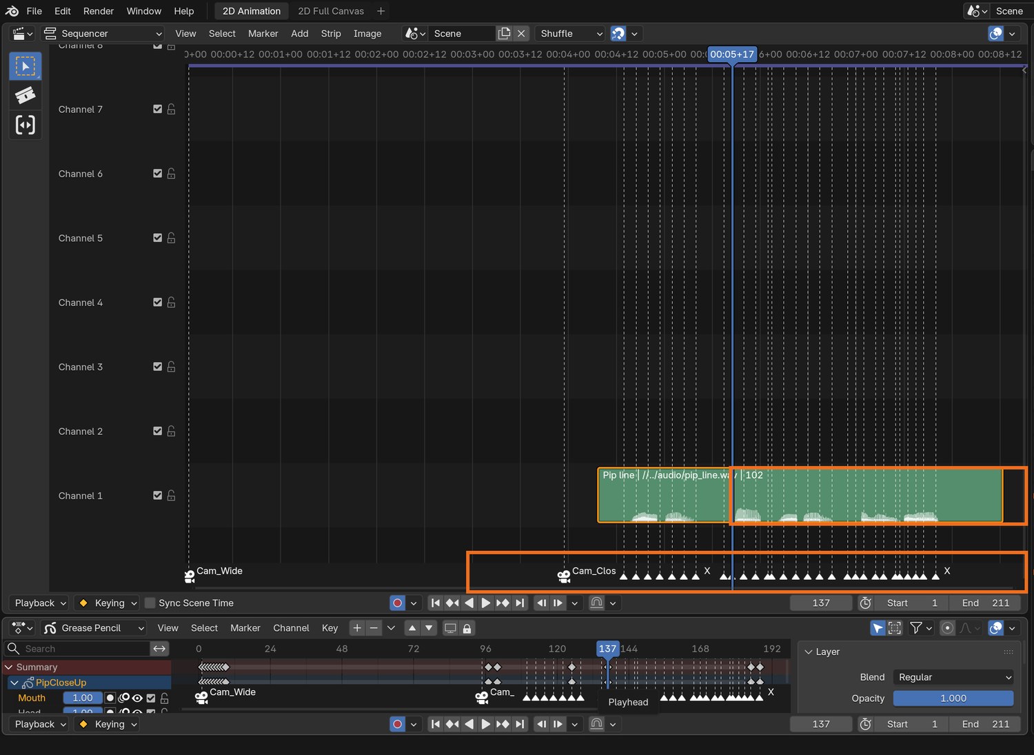1034x755 pixels.
Task: Click new scene copy icon beside Scene field
Action: 505,33
